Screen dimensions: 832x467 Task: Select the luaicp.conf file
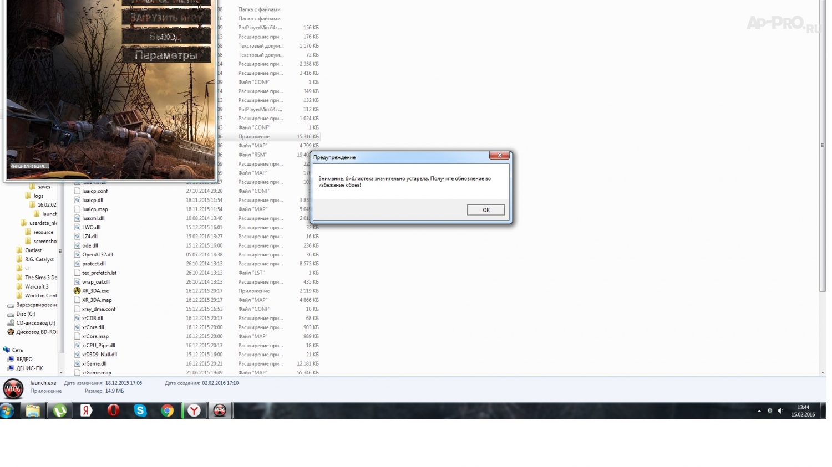point(95,191)
